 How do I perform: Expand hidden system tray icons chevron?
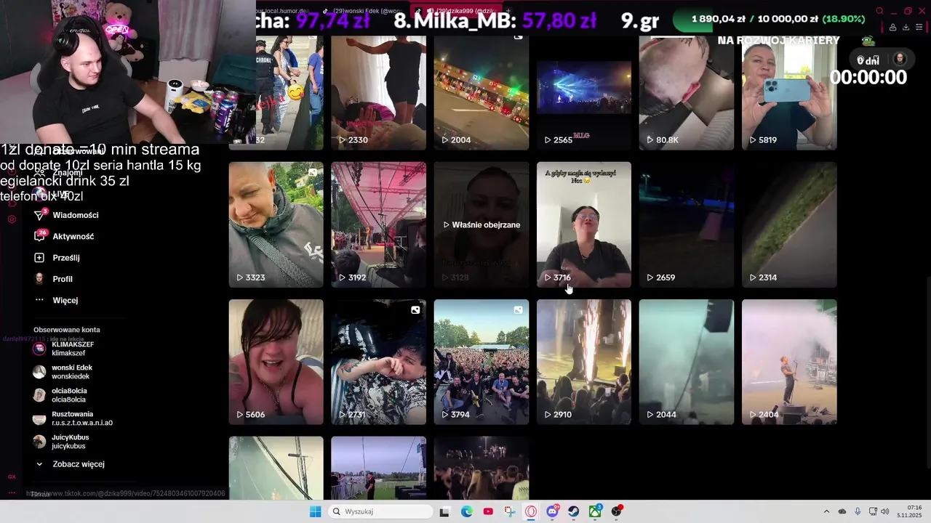(826, 511)
